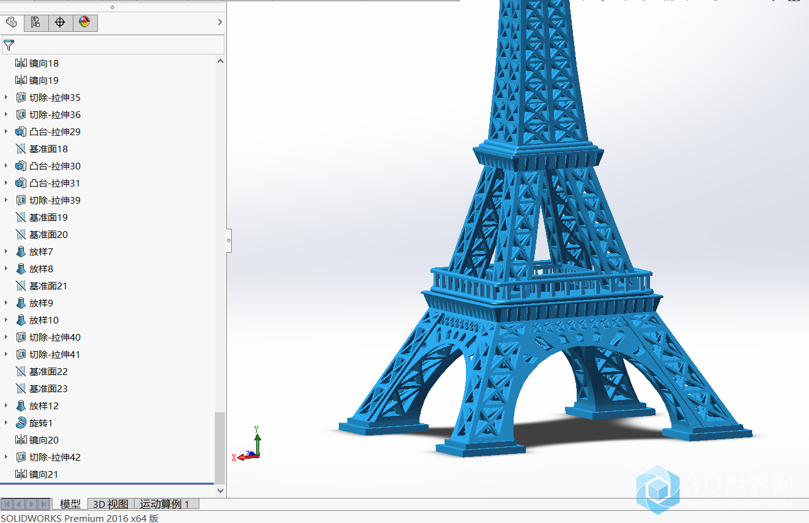Open the PropertyManager tab
This screenshot has width=809, height=523.
coord(35,23)
